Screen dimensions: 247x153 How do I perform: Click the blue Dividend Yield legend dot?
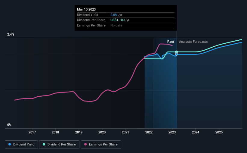pyautogui.click(x=10, y=144)
